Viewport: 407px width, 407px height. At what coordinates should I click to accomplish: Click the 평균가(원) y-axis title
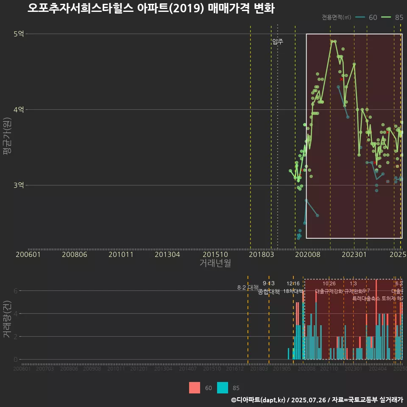click(7, 136)
